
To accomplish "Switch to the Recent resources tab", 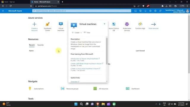I will (32, 45).
